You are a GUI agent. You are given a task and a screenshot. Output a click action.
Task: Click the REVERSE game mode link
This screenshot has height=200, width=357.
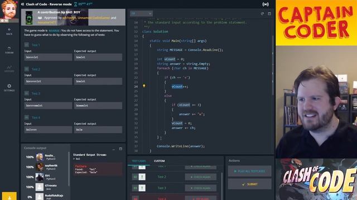[x=54, y=31]
